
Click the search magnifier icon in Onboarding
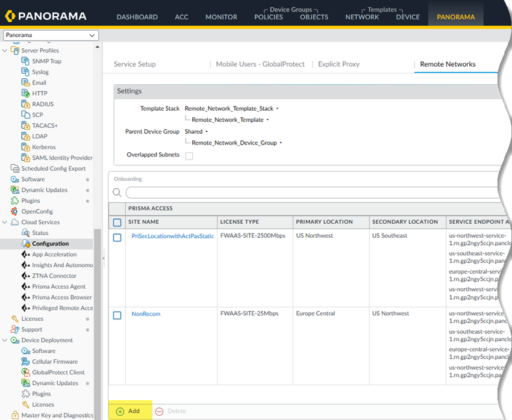point(117,193)
